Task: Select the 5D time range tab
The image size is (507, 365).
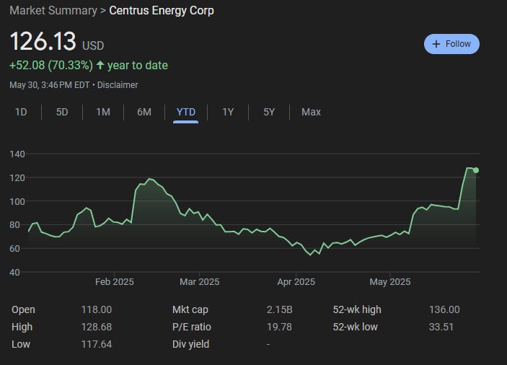Action: click(x=62, y=113)
